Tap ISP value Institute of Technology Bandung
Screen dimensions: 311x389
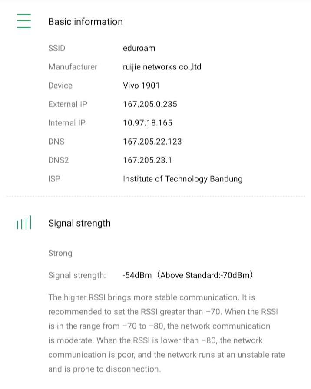click(182, 179)
